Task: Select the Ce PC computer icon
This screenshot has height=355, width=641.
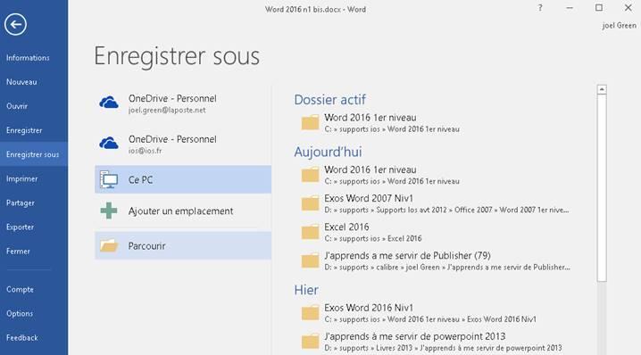Action: [x=109, y=180]
